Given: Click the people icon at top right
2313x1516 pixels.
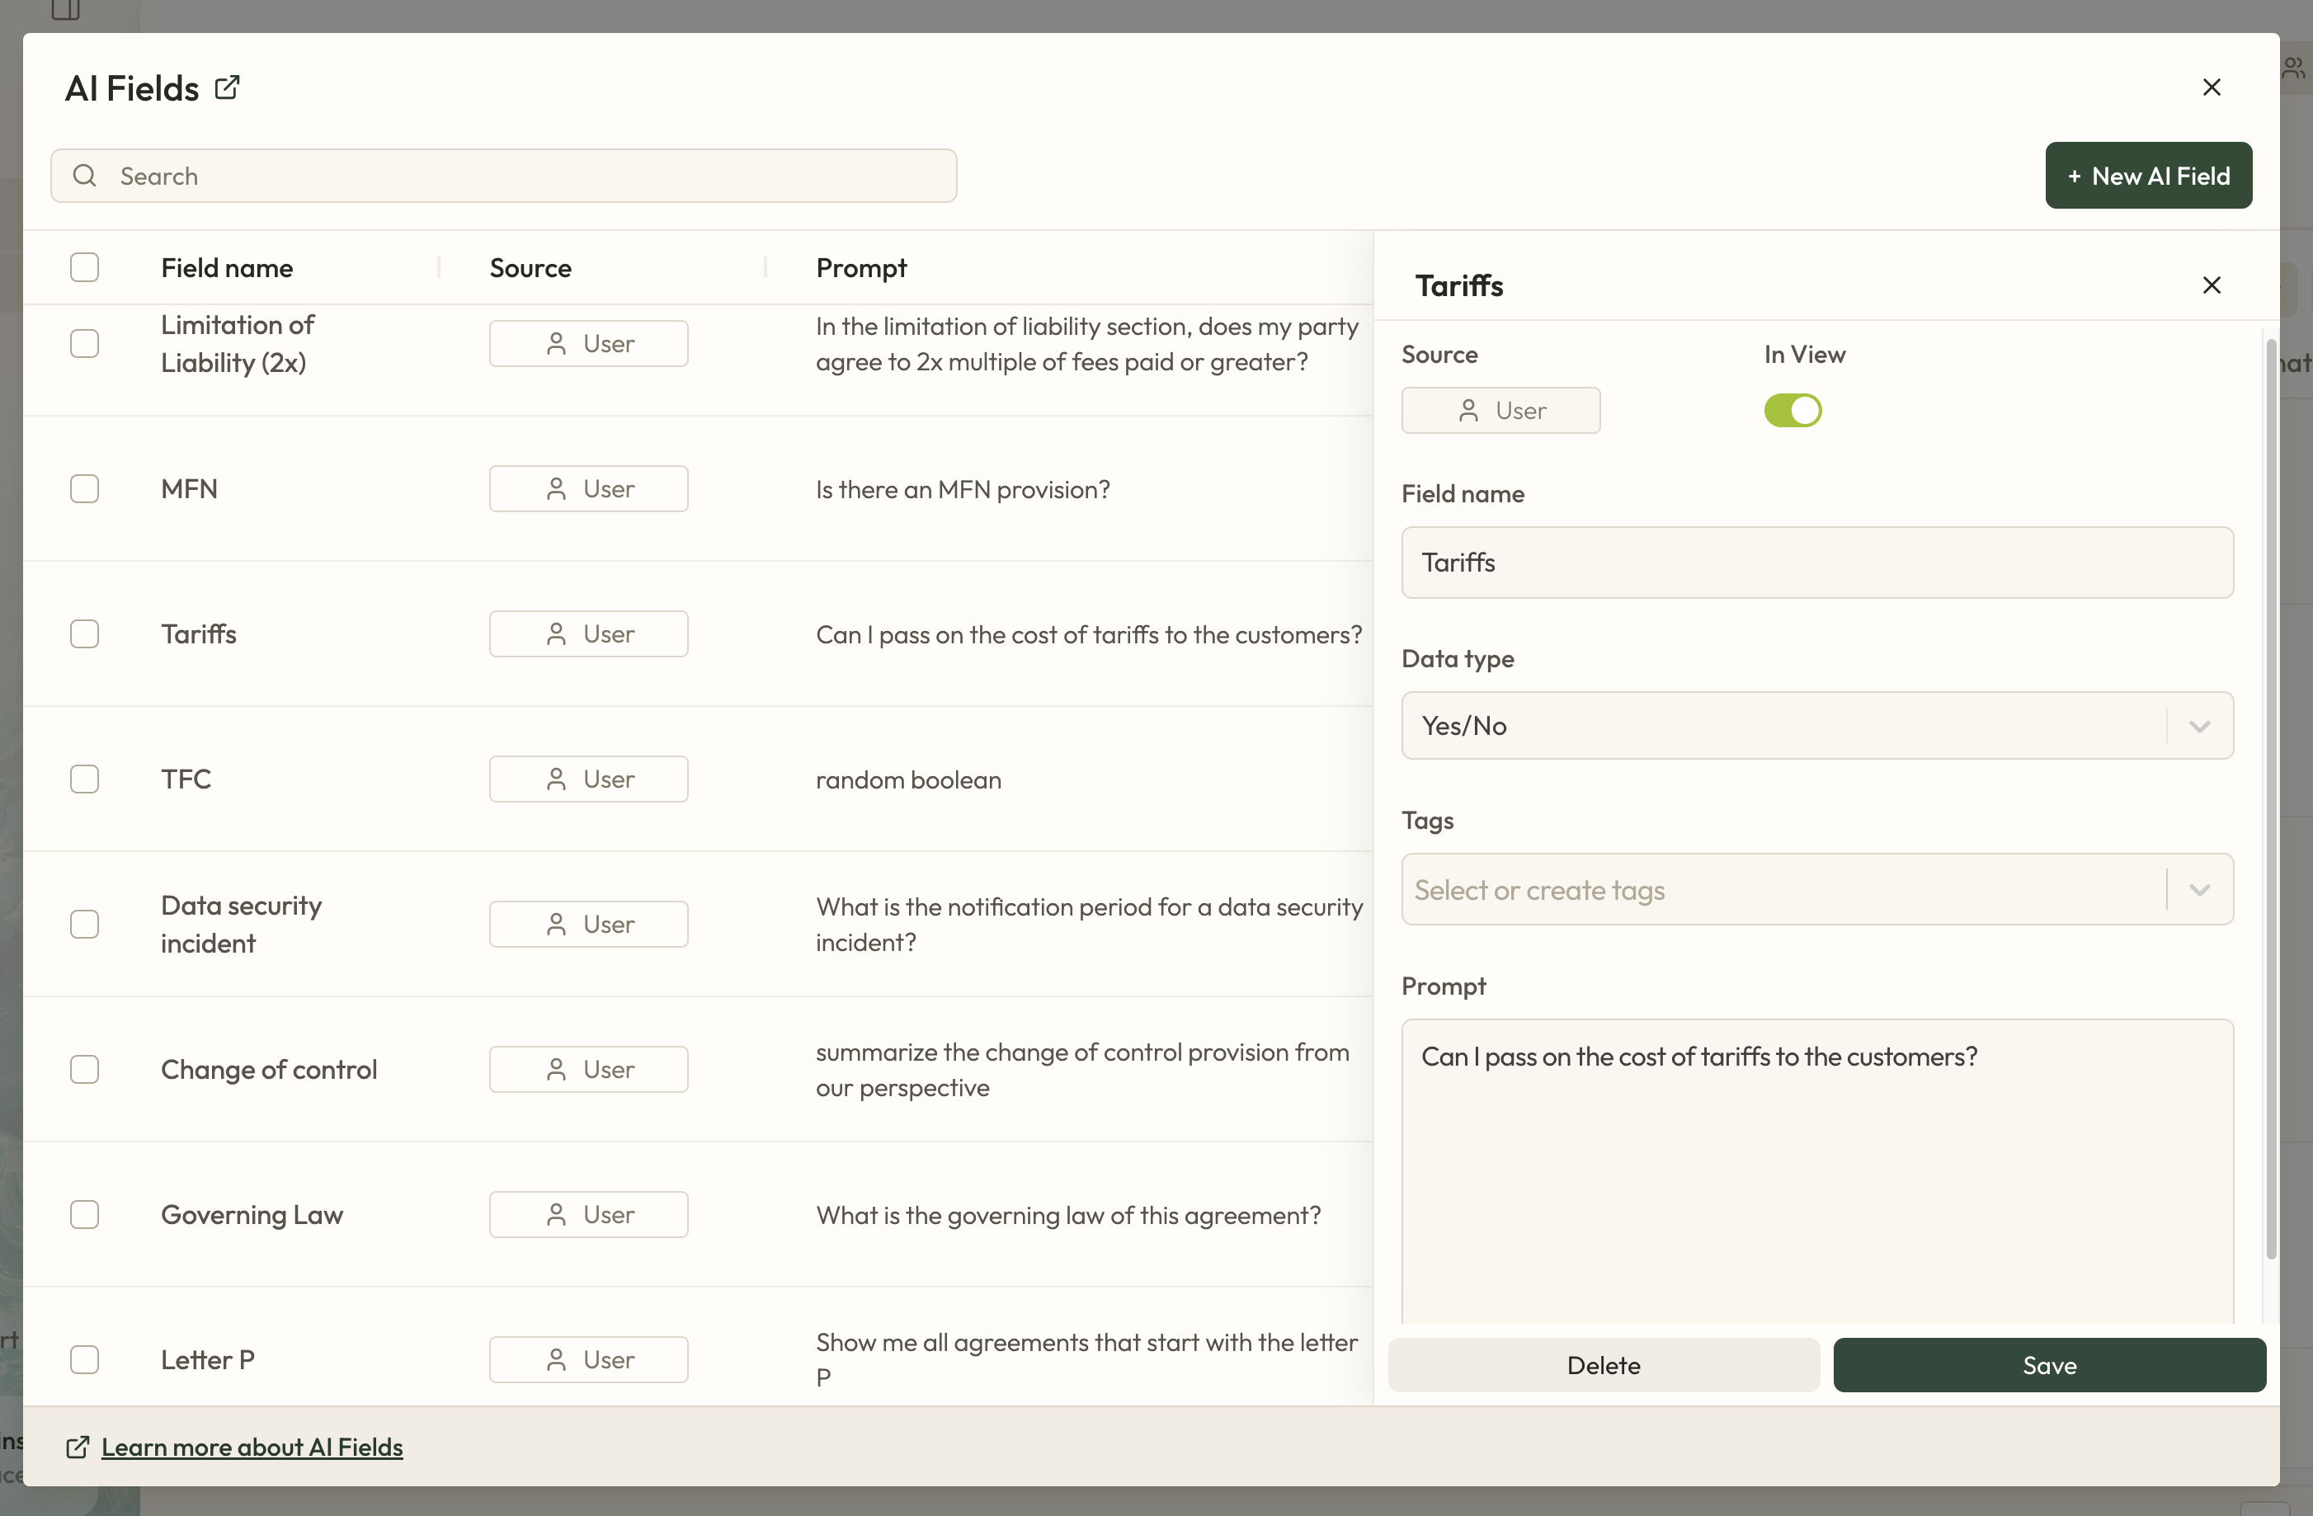Looking at the screenshot, I should 2295,68.
